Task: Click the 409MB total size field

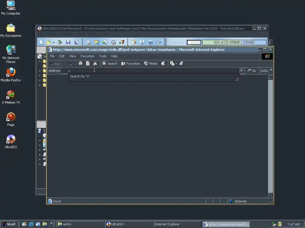Action: [x=194, y=42]
